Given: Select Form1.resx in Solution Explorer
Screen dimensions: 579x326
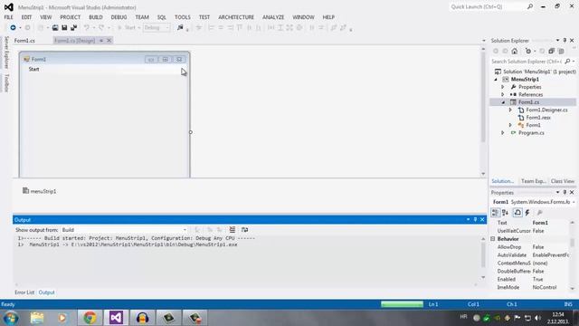Looking at the screenshot, I should coord(538,118).
